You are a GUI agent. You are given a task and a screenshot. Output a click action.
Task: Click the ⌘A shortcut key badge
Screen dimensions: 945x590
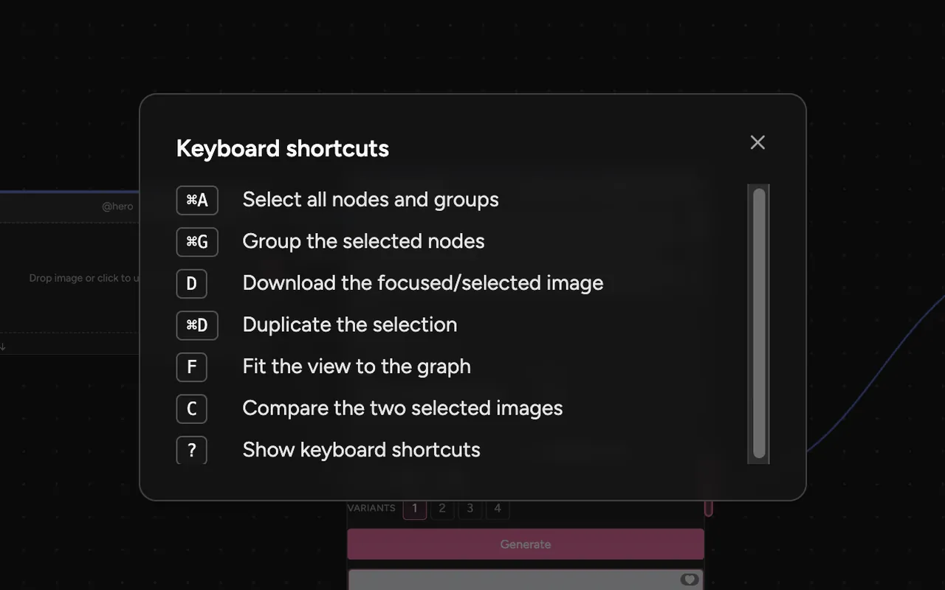click(x=197, y=200)
